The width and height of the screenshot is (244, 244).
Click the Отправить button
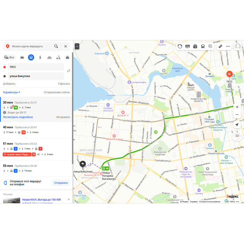point(61,183)
